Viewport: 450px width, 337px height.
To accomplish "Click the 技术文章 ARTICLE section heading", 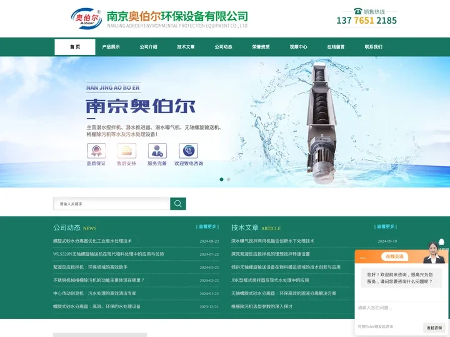I will coord(256,228).
